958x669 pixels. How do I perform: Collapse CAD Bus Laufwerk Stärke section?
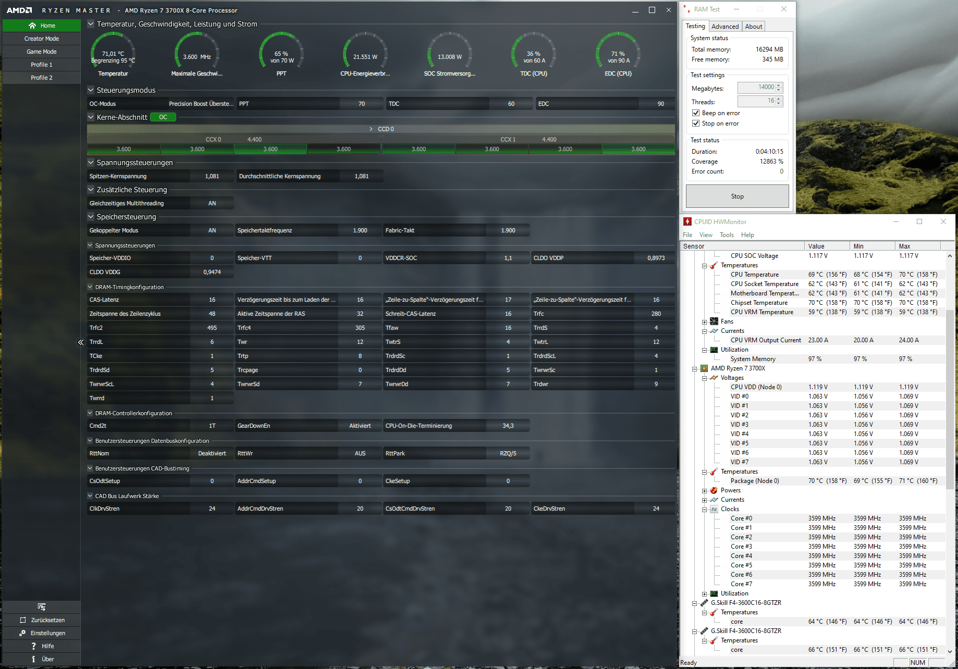[90, 496]
